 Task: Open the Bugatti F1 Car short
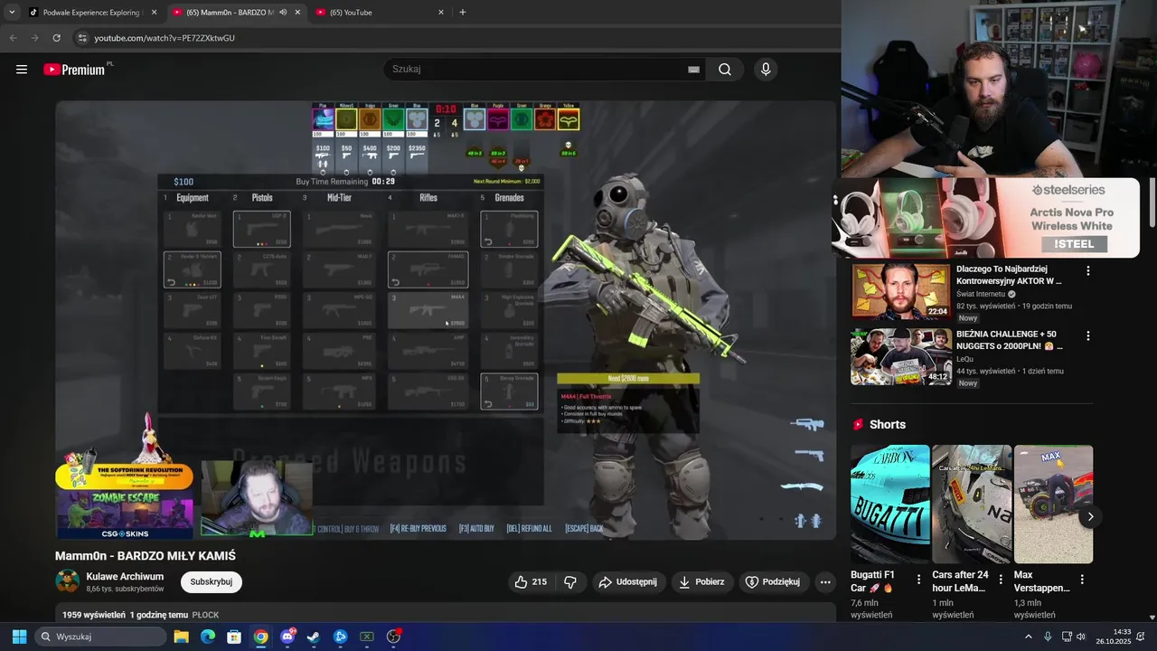(x=890, y=505)
